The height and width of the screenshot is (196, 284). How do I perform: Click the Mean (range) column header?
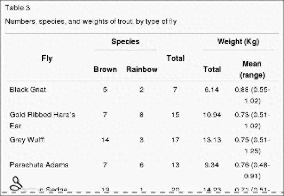coord(252,70)
